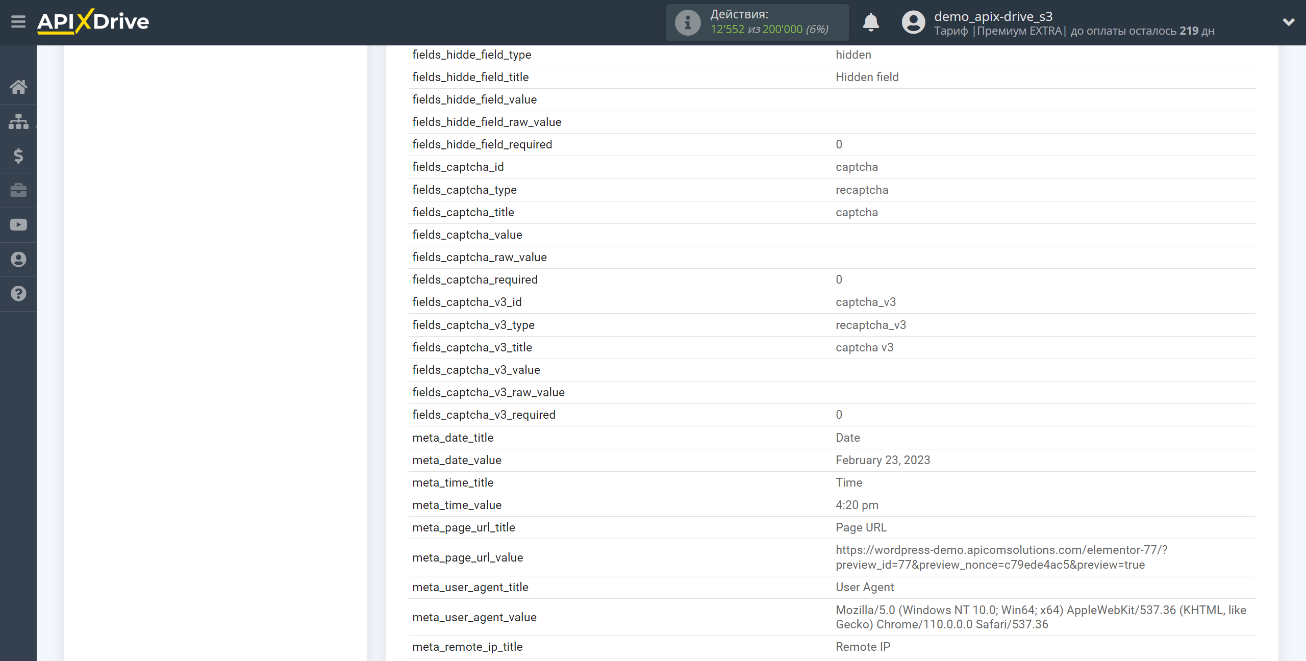Select the 'captcha v3' title value
The height and width of the screenshot is (661, 1306).
pos(864,347)
